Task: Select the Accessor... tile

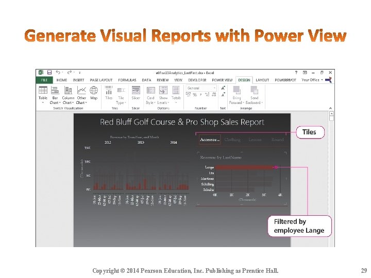Action: coord(210,140)
